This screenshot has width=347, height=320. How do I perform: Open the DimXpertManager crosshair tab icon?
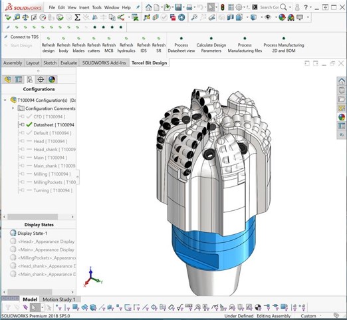point(41,79)
